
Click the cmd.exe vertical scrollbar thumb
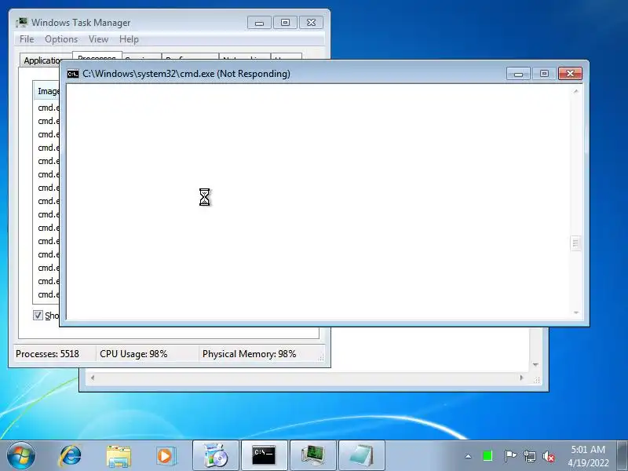pos(575,243)
